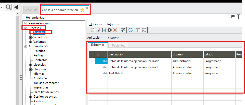Click the red X delete icon
The height and width of the screenshot is (105, 245).
pyautogui.click(x=115, y=30)
